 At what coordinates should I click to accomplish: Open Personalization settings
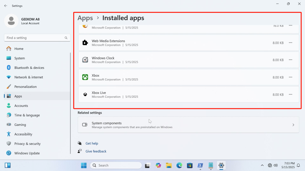[37, 87]
